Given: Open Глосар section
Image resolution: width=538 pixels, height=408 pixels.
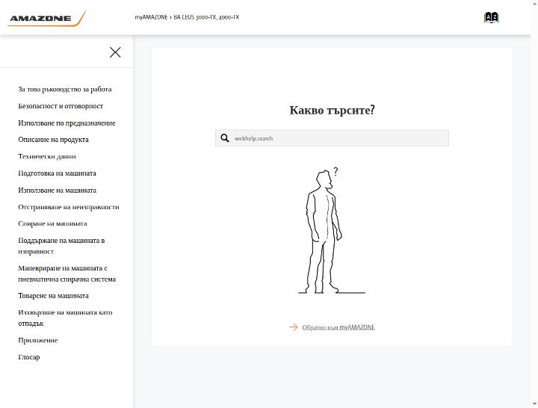Looking at the screenshot, I should [29, 357].
